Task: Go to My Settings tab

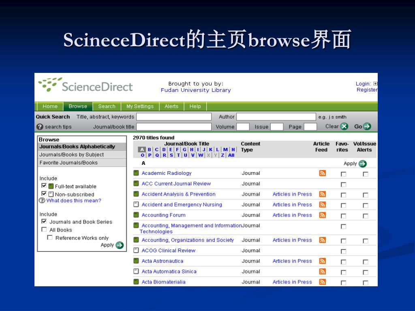Action: [140, 107]
